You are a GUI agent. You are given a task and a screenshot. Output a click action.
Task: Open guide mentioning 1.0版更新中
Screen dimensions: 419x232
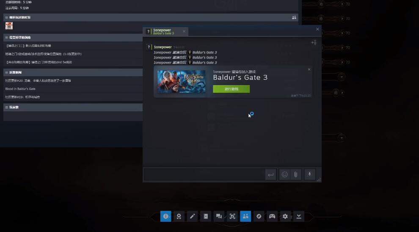click(x=43, y=54)
